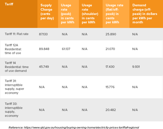Click the 87.133 supply charge value

pos(43,34)
